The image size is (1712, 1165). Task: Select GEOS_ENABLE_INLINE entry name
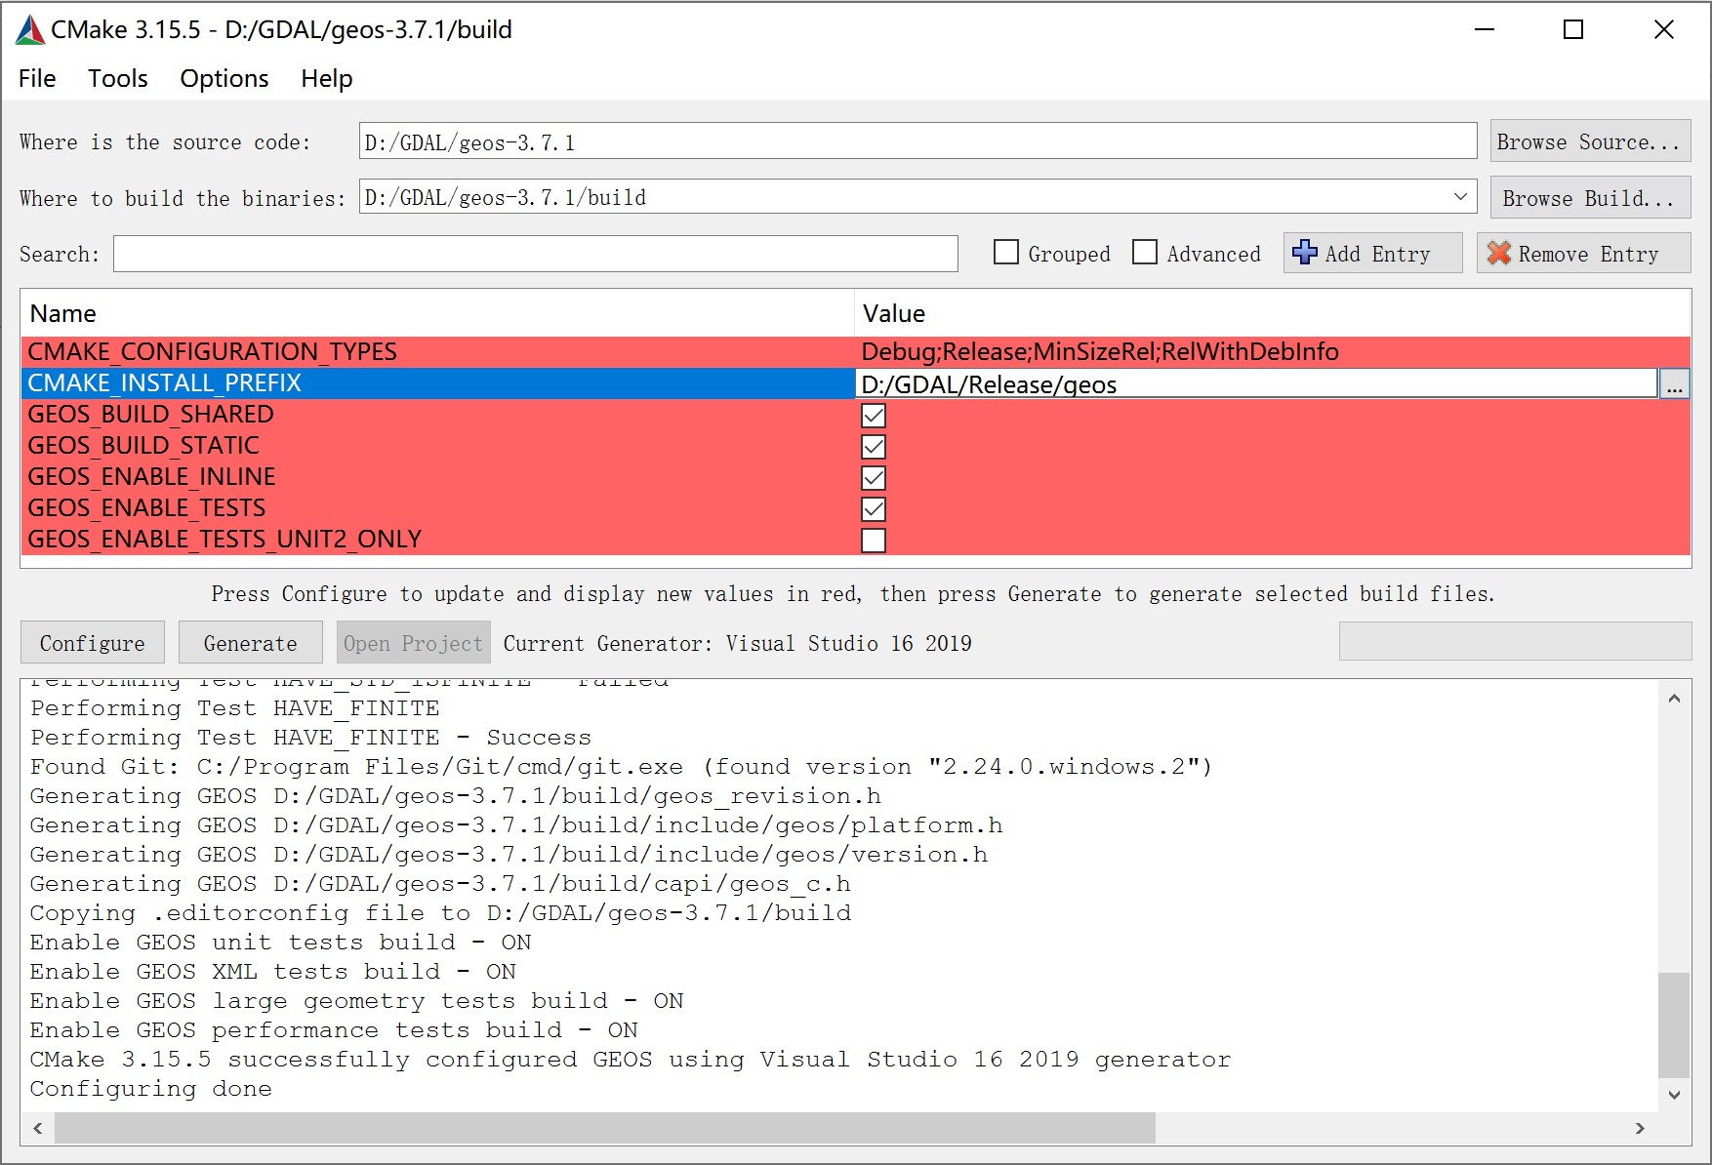pyautogui.click(x=152, y=477)
